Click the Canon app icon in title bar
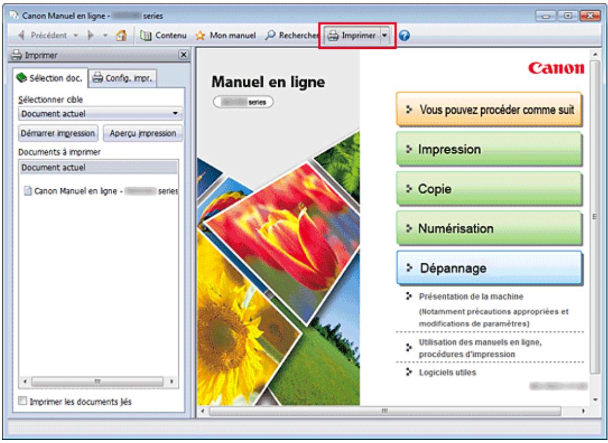 coord(14,16)
